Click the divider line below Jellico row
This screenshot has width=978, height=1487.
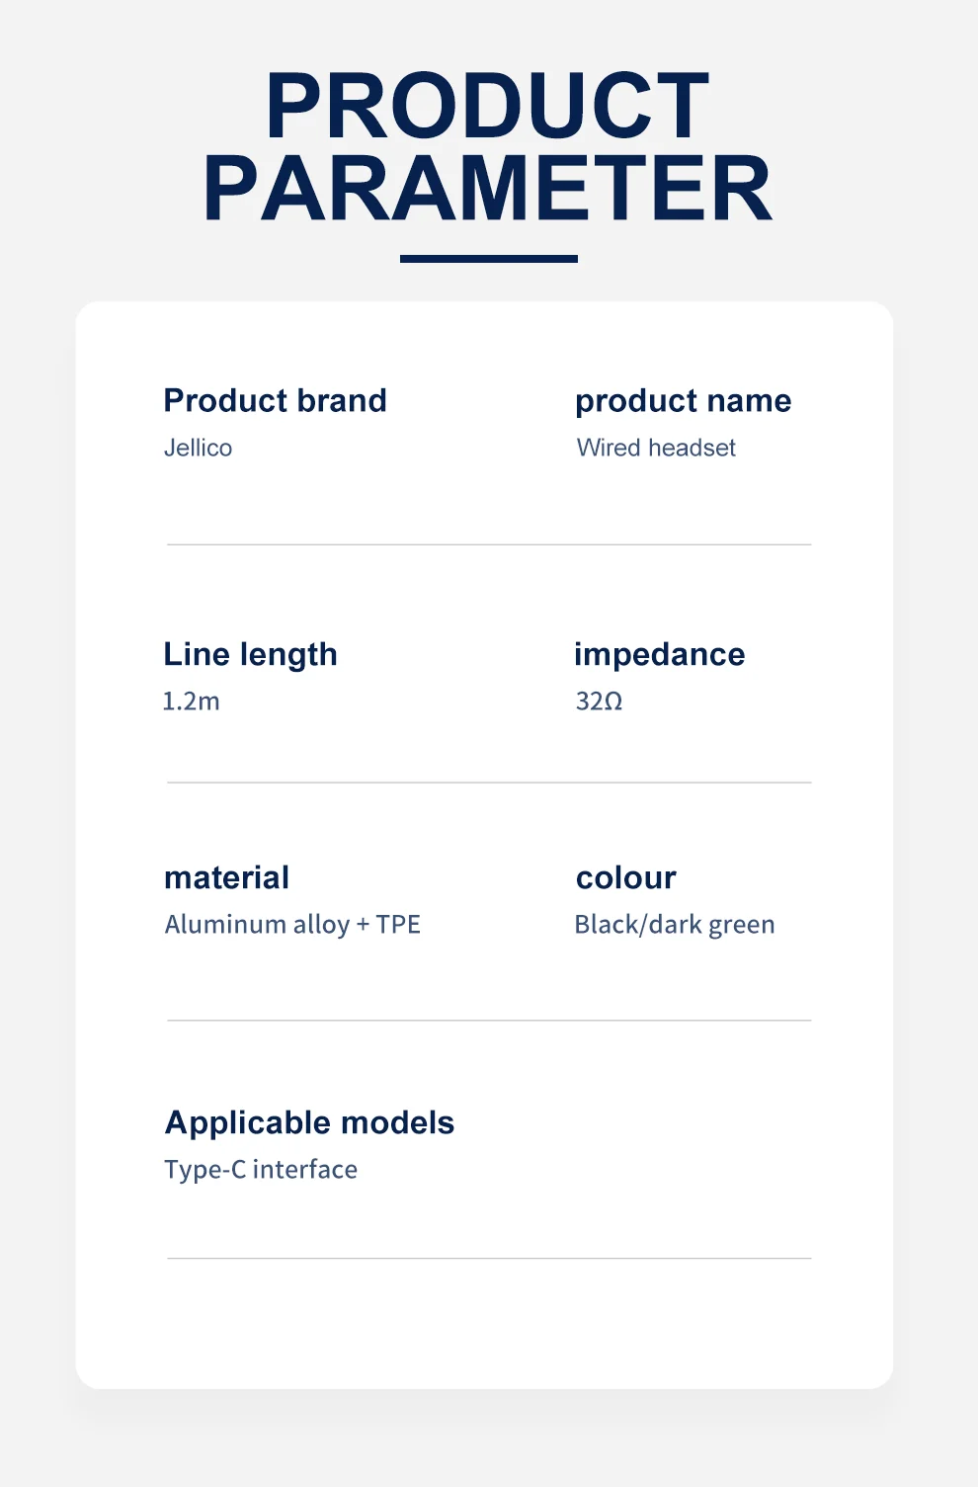[x=488, y=544]
